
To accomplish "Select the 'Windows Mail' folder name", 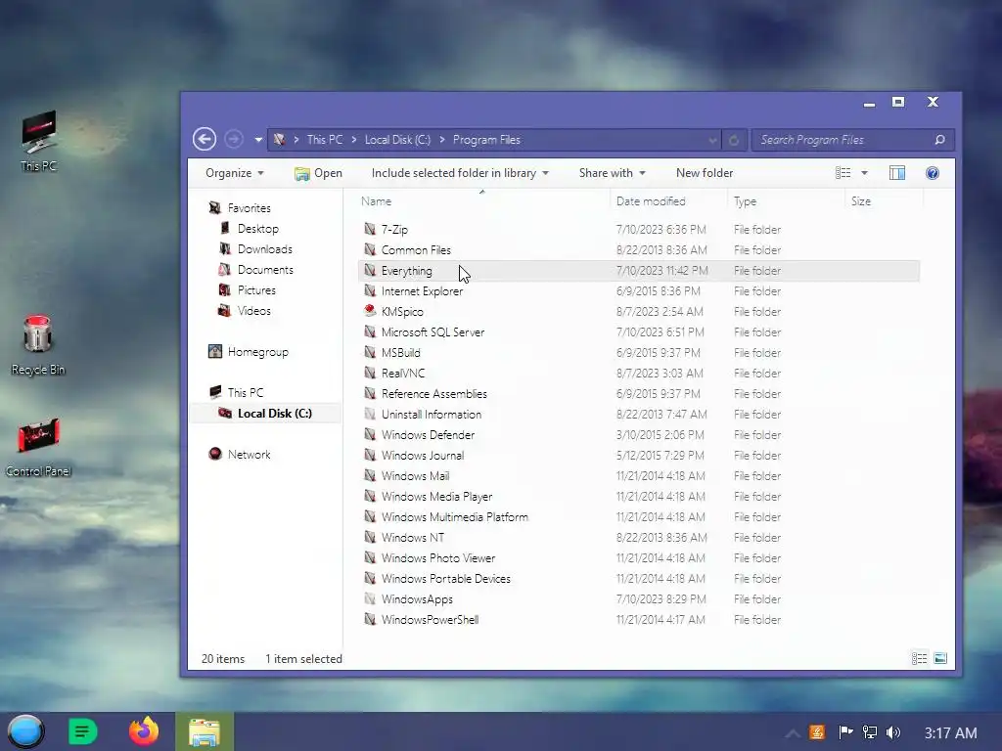I will [x=415, y=476].
